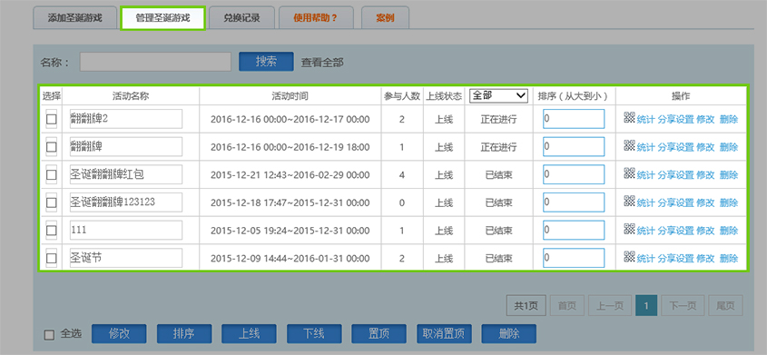Click the date text 2015-12-09 14:44~2016-01-31 00:00
Image resolution: width=767 pixels, height=355 pixels.
[290, 259]
